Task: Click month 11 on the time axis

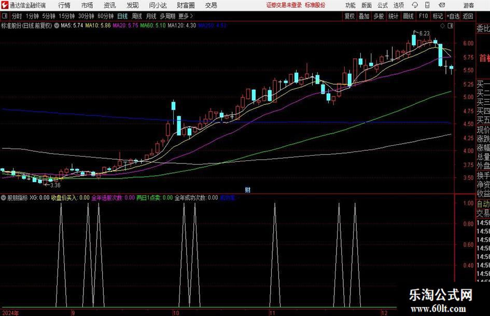Action: click(x=272, y=313)
